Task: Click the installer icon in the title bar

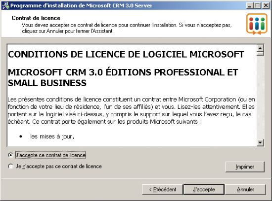Action: (x=6, y=5)
